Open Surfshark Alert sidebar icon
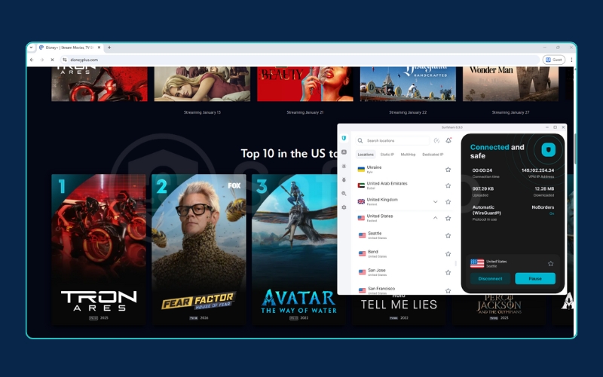This screenshot has height=377, width=603. 344,166
